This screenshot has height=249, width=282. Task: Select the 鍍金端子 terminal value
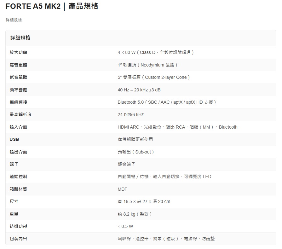[x=126, y=164]
